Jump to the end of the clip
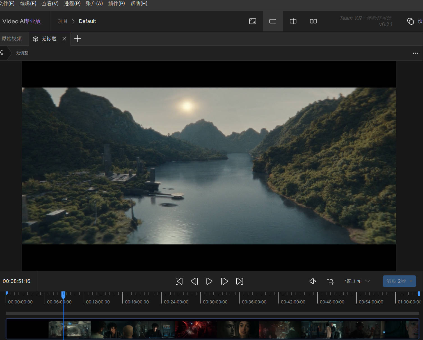 (239, 281)
